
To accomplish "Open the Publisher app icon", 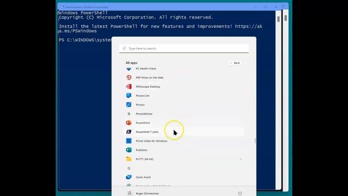I will point(129,150).
